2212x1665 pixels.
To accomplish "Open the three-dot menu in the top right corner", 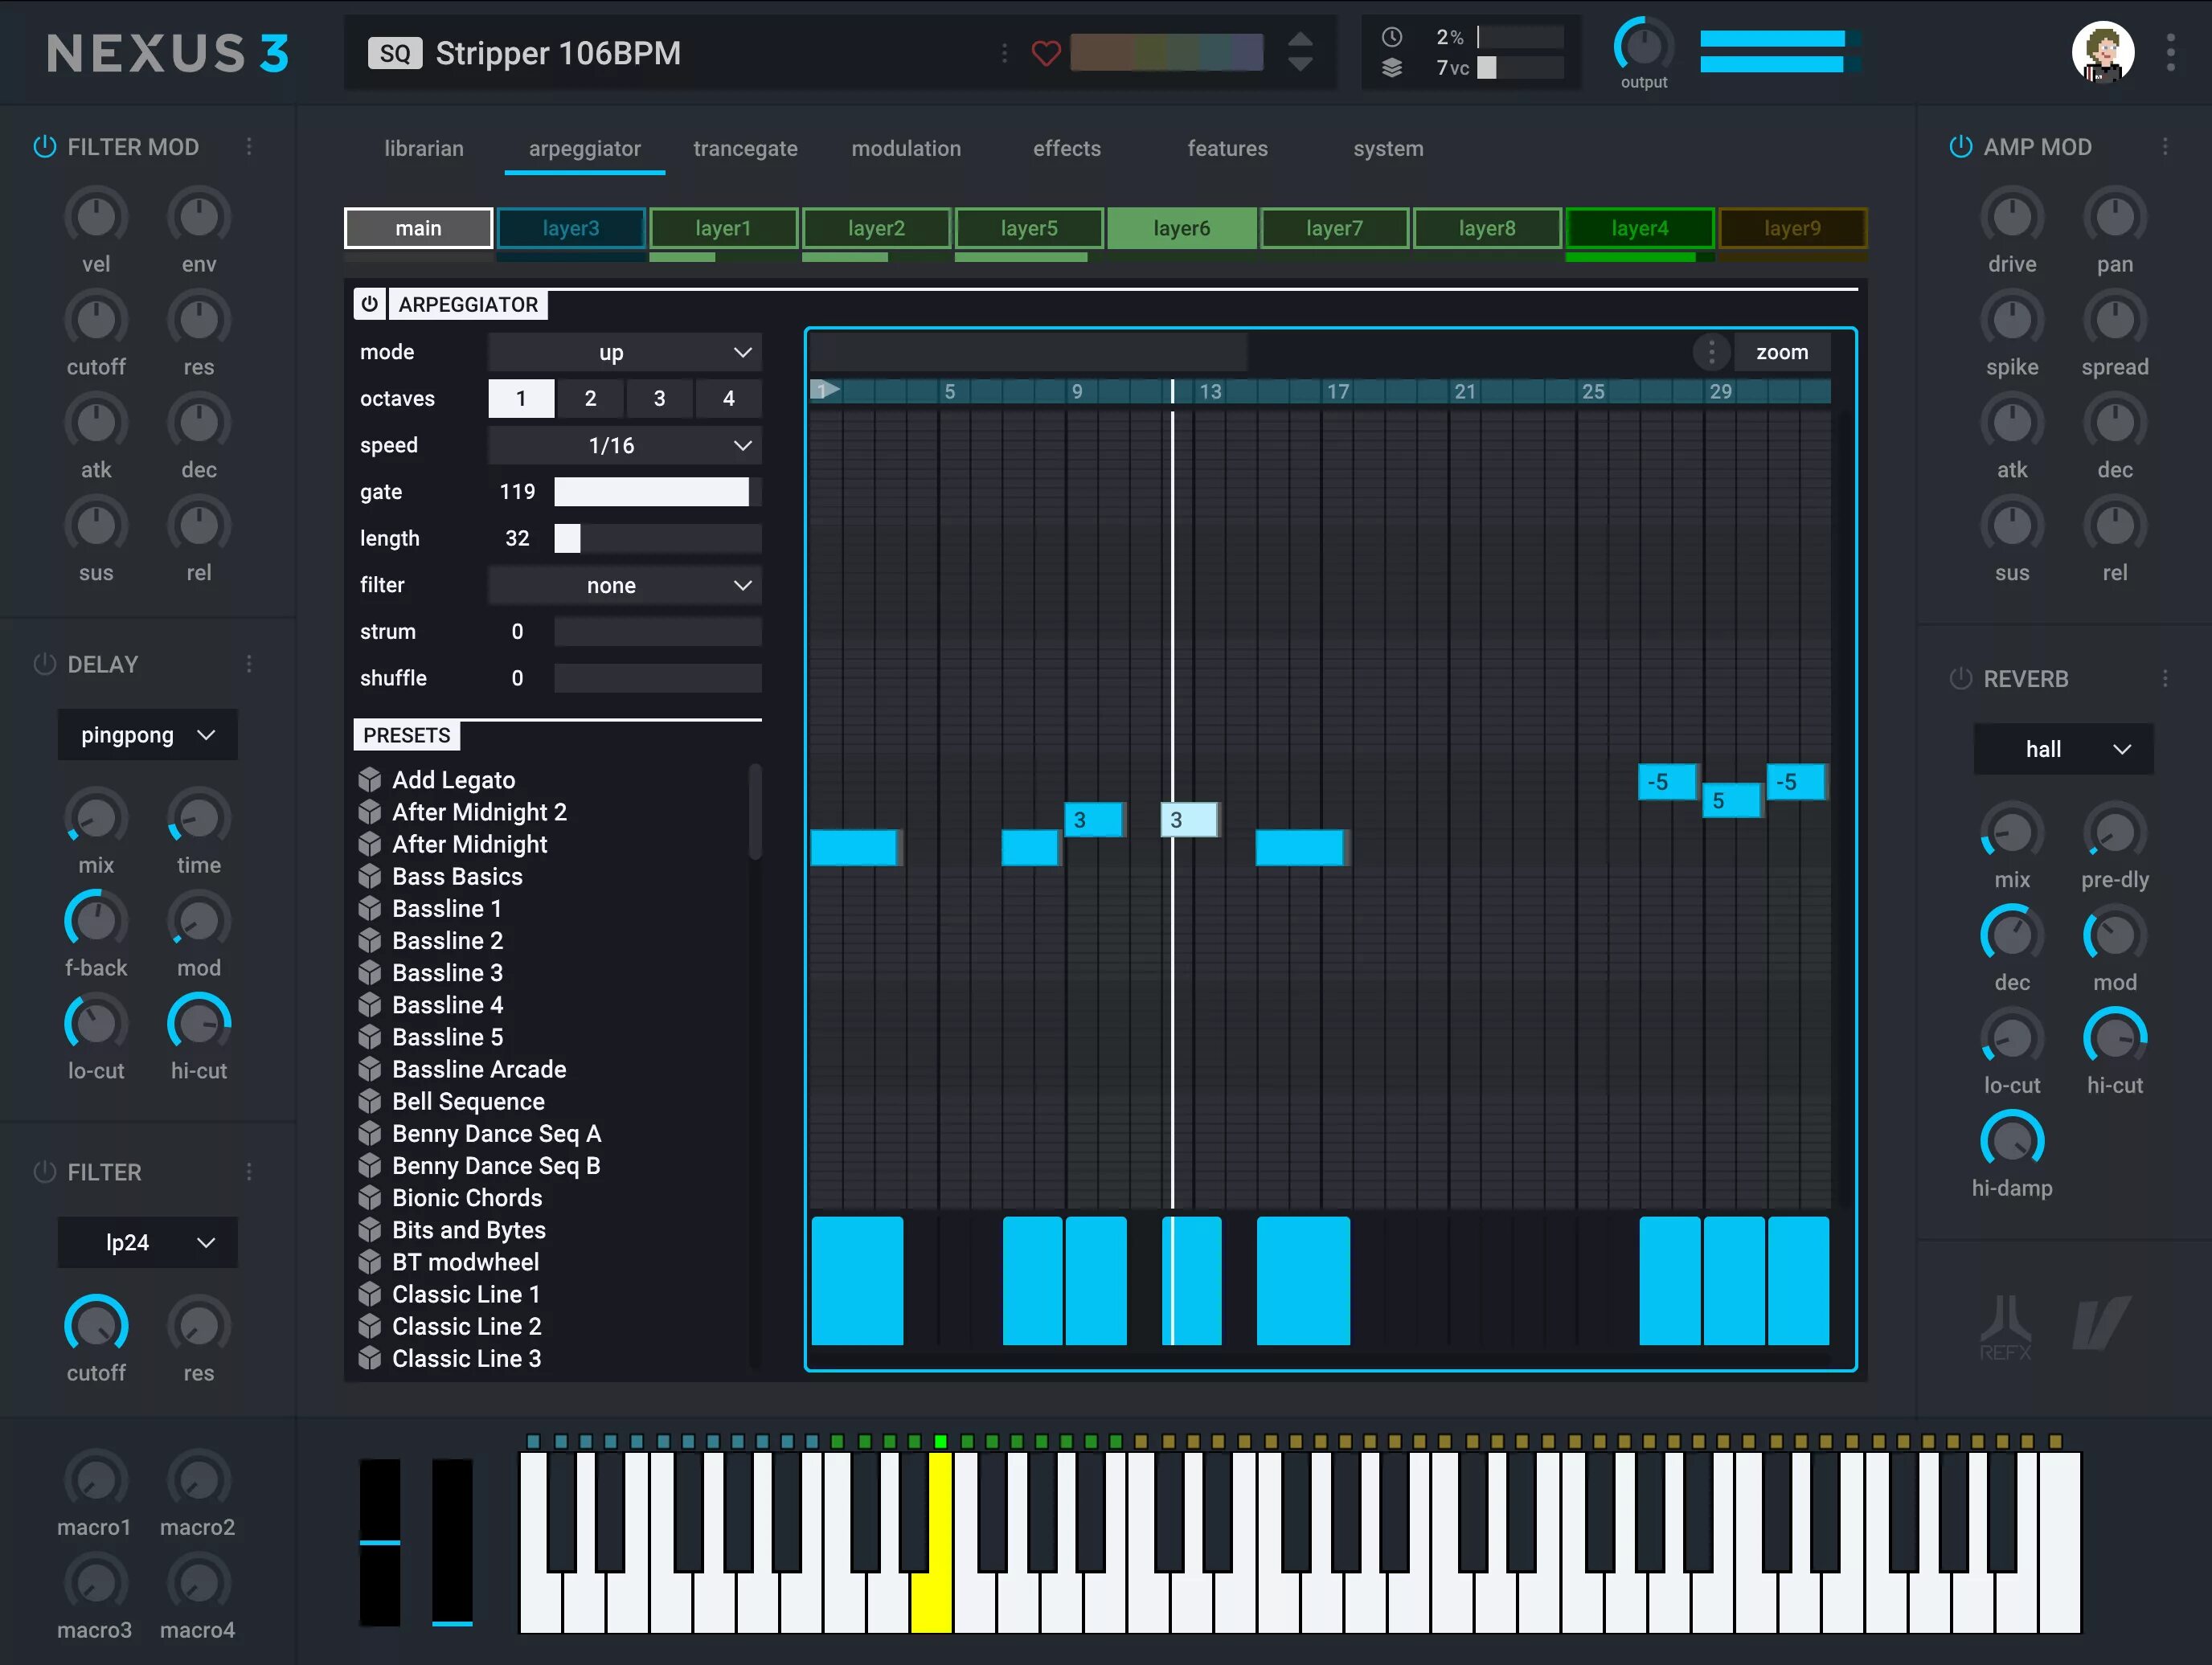I will click(2169, 52).
